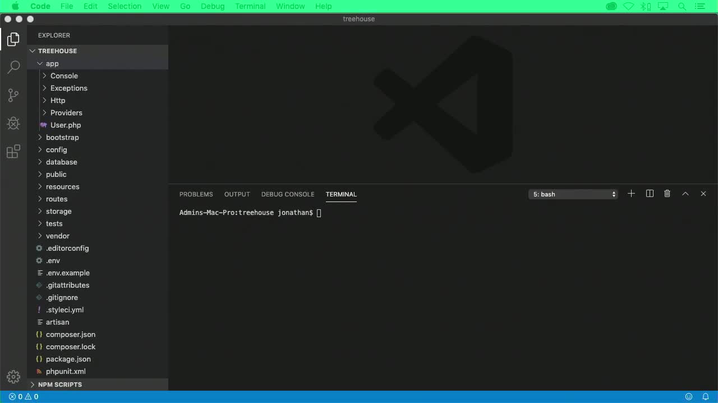The height and width of the screenshot is (403, 718).
Task: Open the Explorer view in activity bar
Action: [x=13, y=39]
